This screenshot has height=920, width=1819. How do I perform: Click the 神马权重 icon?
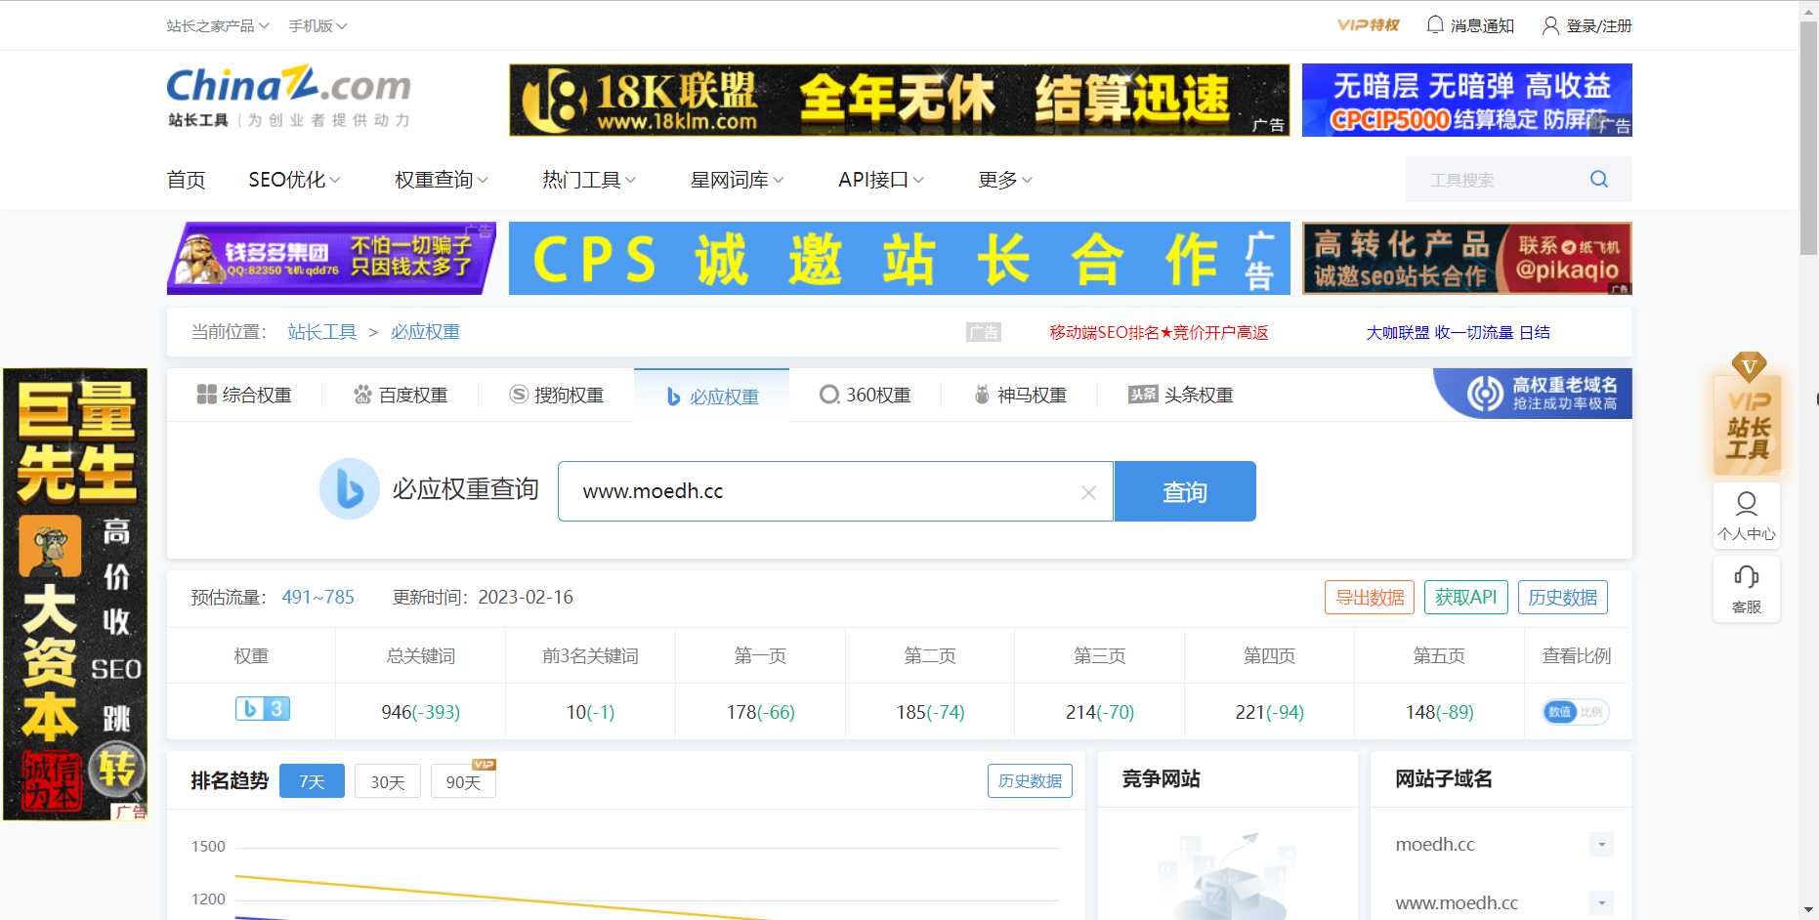(x=982, y=395)
